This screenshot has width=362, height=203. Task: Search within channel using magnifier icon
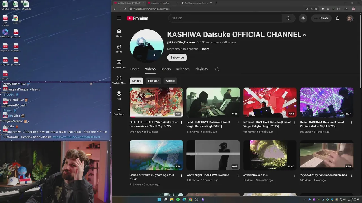click(217, 69)
